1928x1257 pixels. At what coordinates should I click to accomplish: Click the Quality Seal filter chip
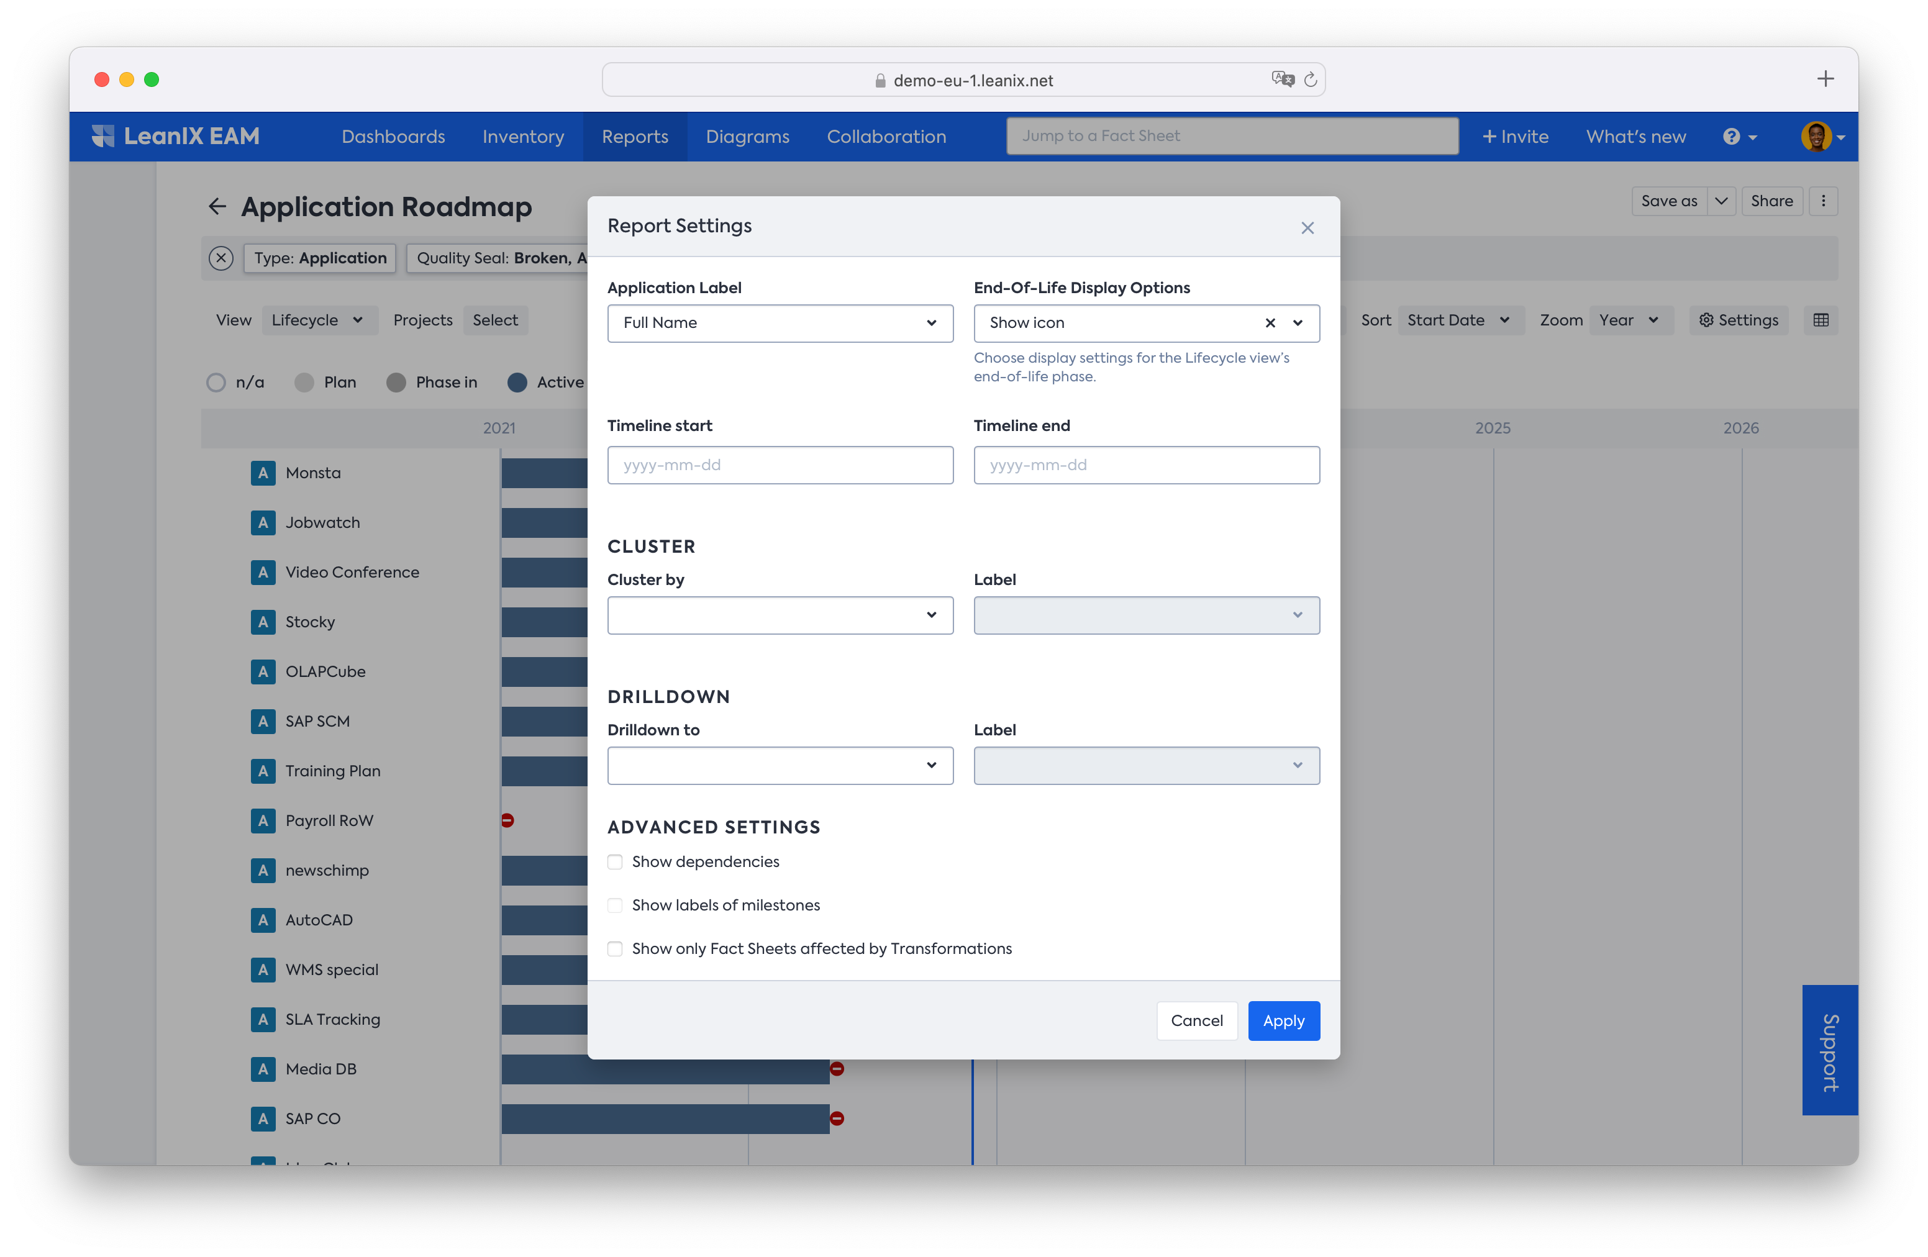[498, 258]
